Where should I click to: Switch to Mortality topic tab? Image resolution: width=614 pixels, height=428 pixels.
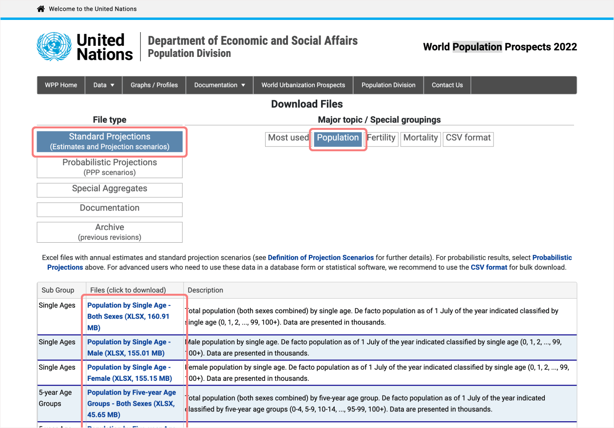click(x=421, y=139)
